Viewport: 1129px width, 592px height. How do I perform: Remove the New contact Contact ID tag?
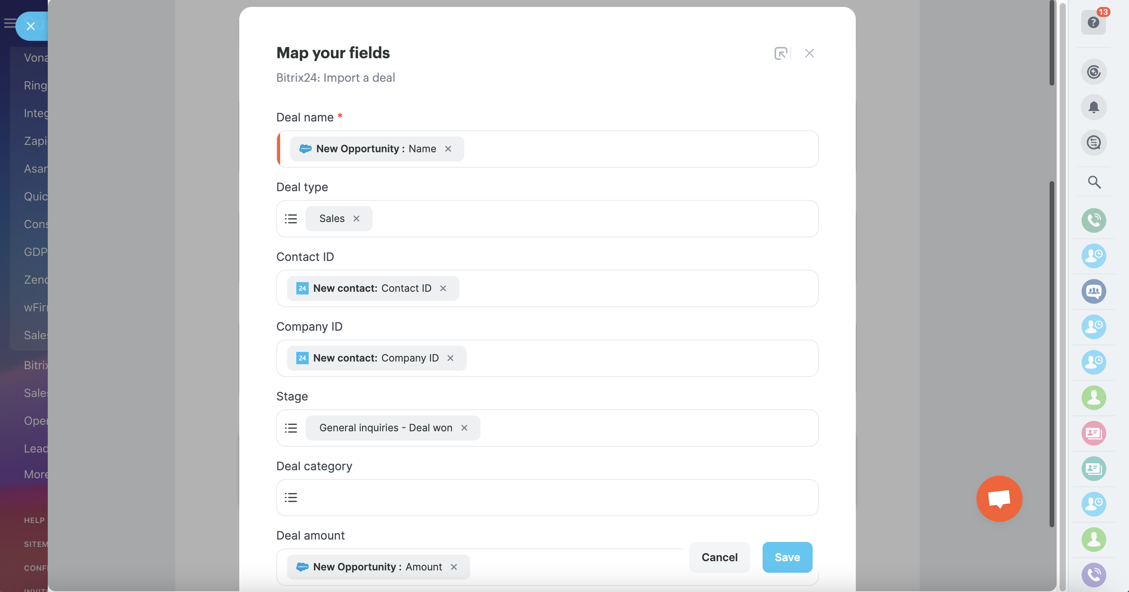point(443,289)
